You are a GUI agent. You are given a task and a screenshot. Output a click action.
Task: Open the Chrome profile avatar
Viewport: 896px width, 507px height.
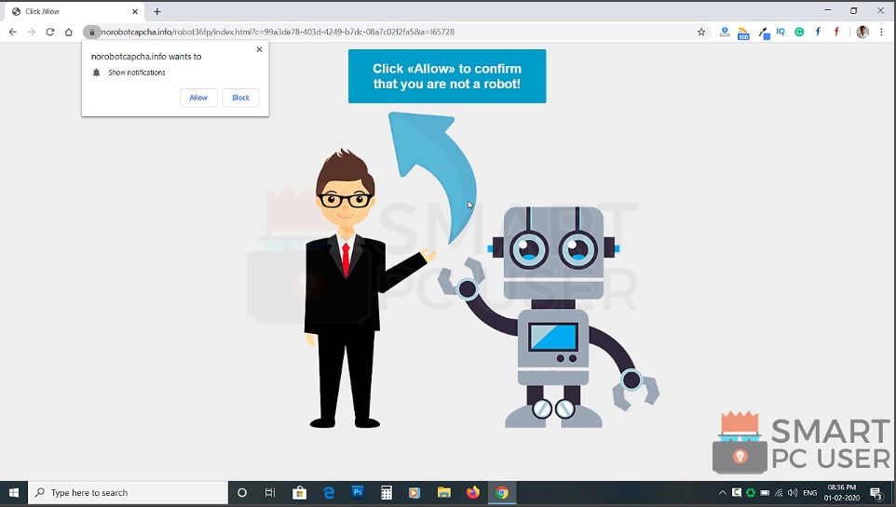862,32
